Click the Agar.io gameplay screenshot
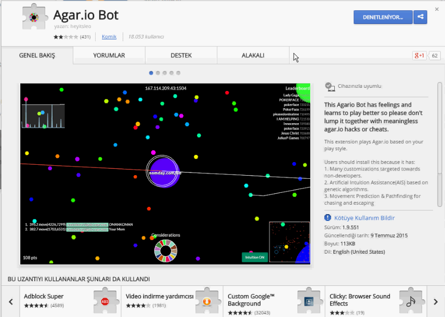 coord(165,174)
